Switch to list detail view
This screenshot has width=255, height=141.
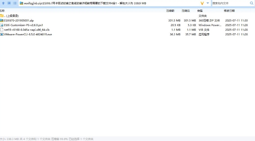click(15, 3)
